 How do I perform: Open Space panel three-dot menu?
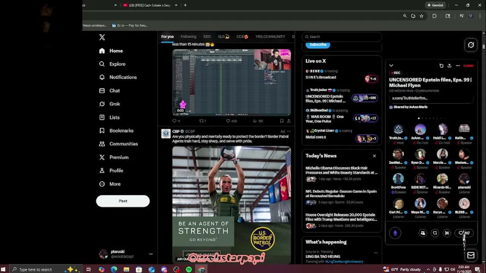pyautogui.click(x=458, y=66)
